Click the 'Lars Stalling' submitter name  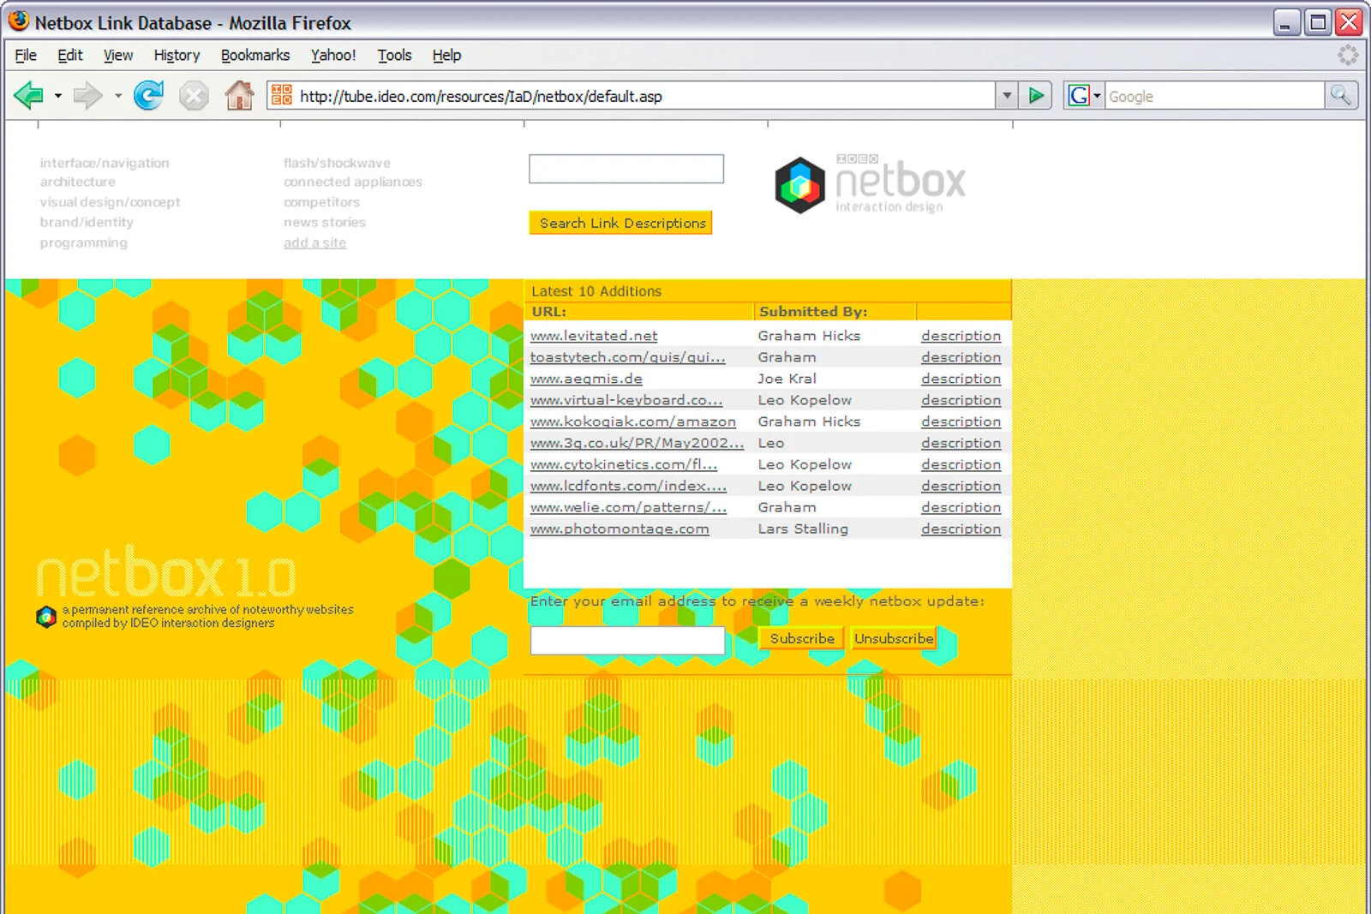pyautogui.click(x=803, y=529)
